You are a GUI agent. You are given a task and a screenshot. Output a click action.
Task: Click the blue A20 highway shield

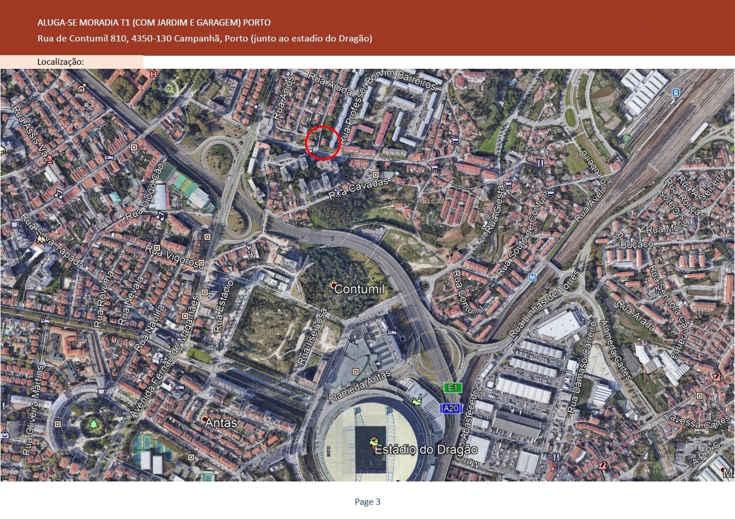[x=451, y=408]
